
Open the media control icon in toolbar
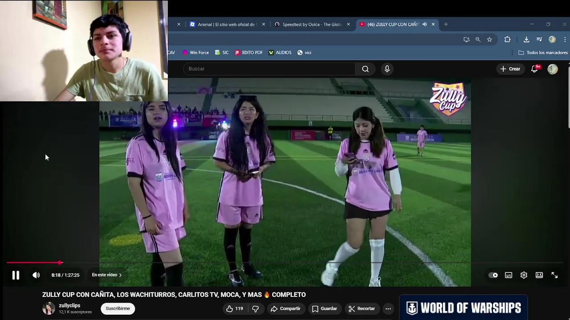pyautogui.click(x=539, y=40)
